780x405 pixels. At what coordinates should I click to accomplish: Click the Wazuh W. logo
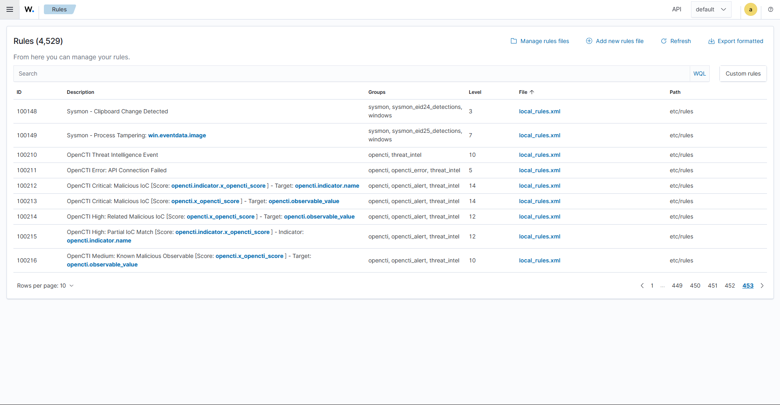(x=29, y=9)
